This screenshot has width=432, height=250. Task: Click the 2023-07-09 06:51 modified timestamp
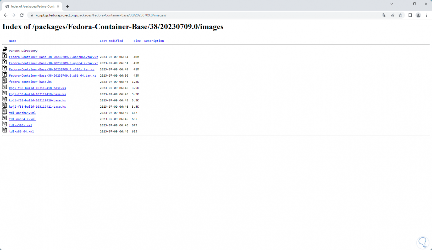click(114, 63)
